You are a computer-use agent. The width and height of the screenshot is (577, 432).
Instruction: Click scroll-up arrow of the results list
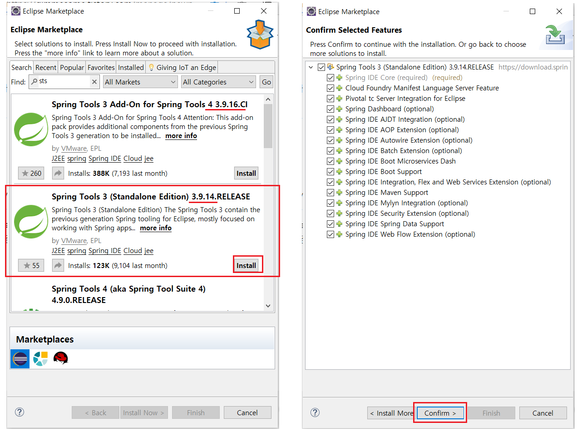coord(268,99)
